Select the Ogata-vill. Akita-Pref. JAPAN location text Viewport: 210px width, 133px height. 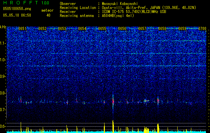coord(149,8)
